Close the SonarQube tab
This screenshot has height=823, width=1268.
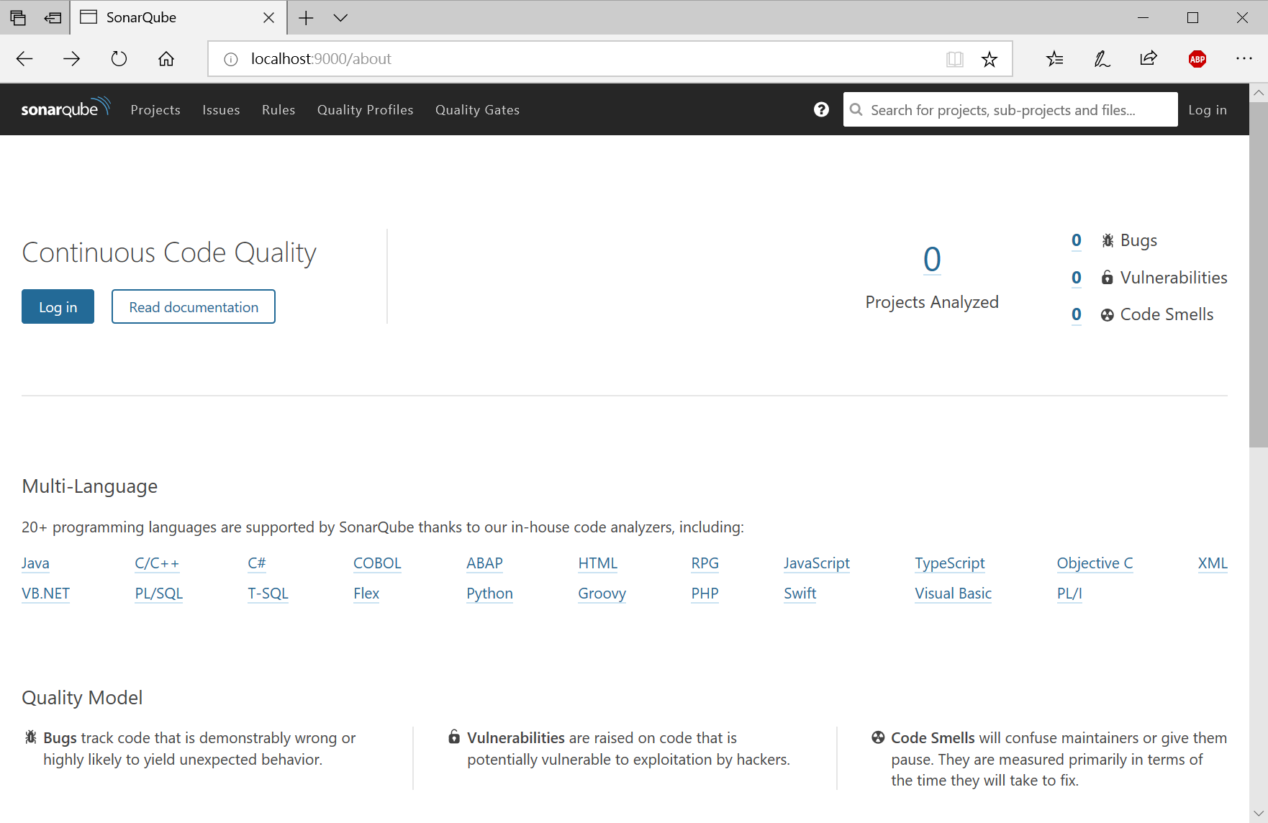pos(269,18)
